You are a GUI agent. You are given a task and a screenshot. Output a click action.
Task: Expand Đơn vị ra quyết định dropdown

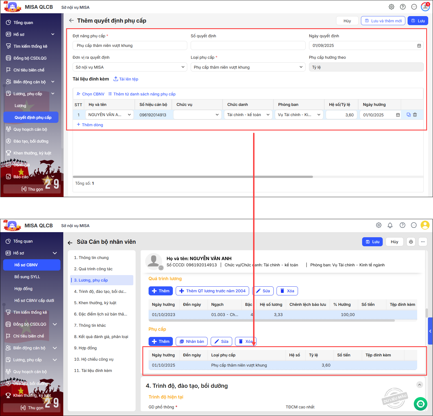[x=183, y=67]
